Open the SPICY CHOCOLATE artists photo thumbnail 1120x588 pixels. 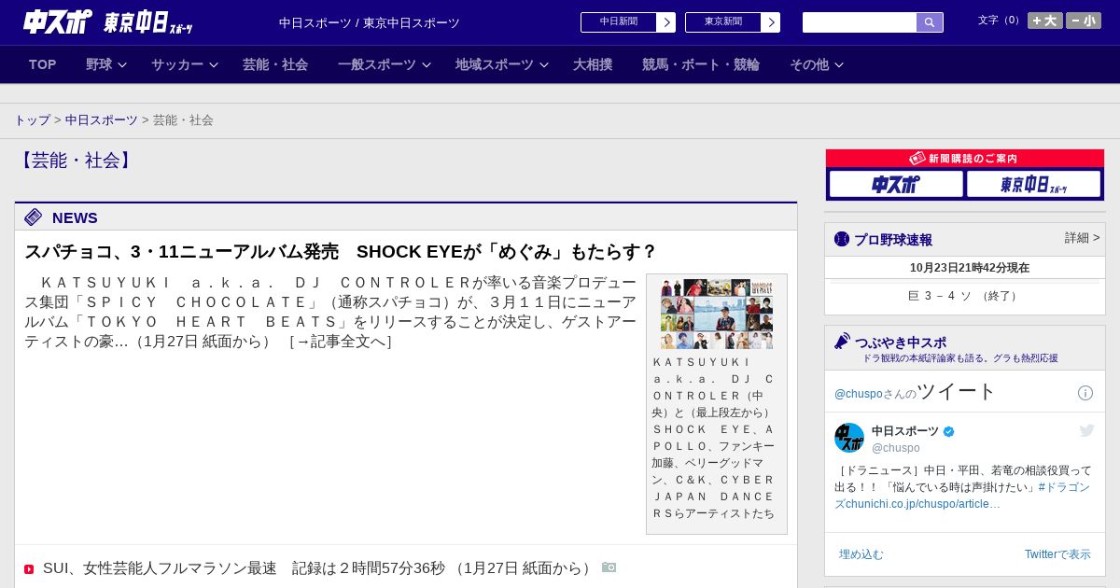tap(717, 314)
